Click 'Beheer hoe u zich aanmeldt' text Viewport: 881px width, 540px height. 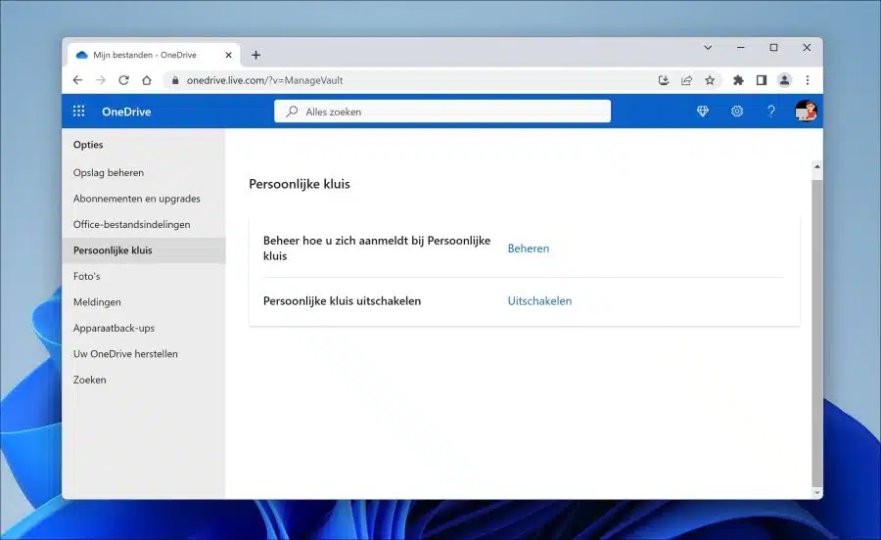point(377,247)
